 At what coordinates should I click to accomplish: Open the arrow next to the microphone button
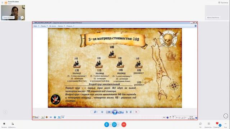pyautogui.click(x=110, y=125)
